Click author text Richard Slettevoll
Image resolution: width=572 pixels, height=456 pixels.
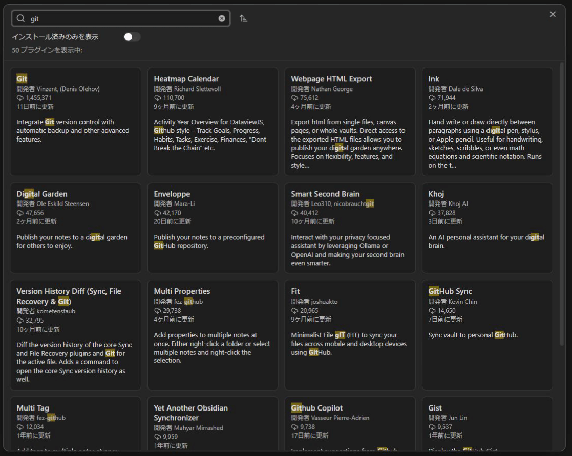point(197,89)
